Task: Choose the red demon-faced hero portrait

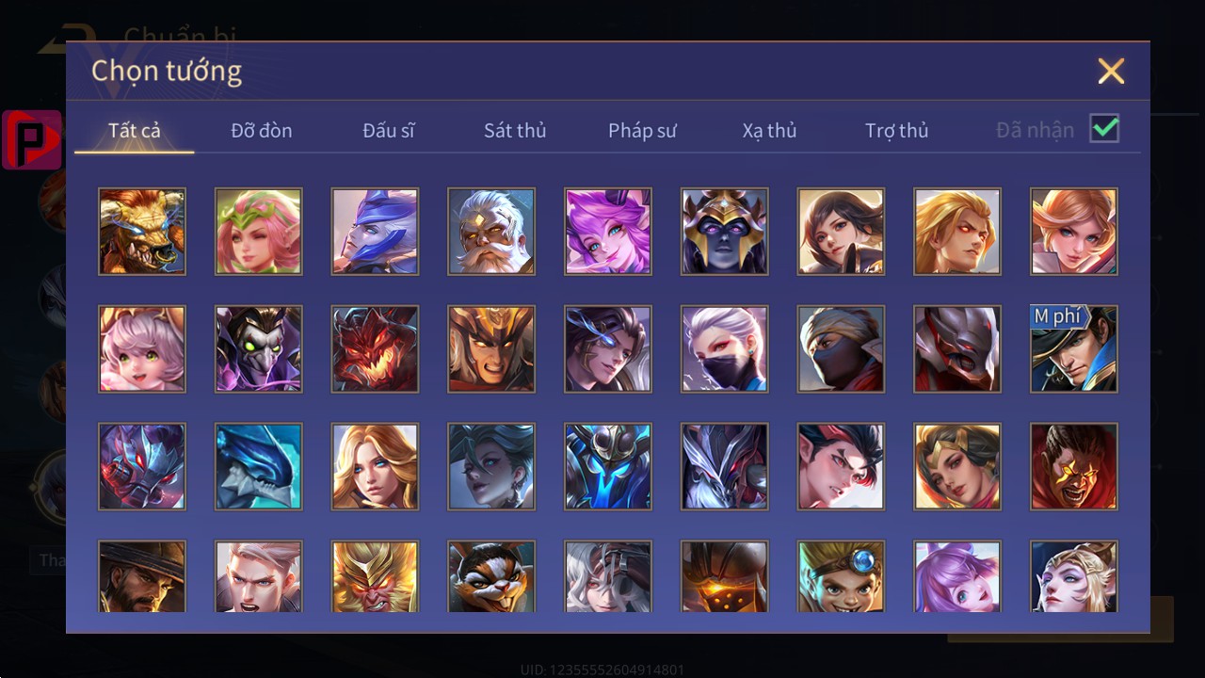Action: point(375,349)
